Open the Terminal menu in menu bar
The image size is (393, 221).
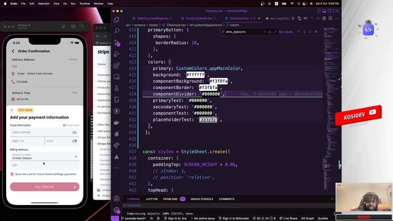[85, 4]
